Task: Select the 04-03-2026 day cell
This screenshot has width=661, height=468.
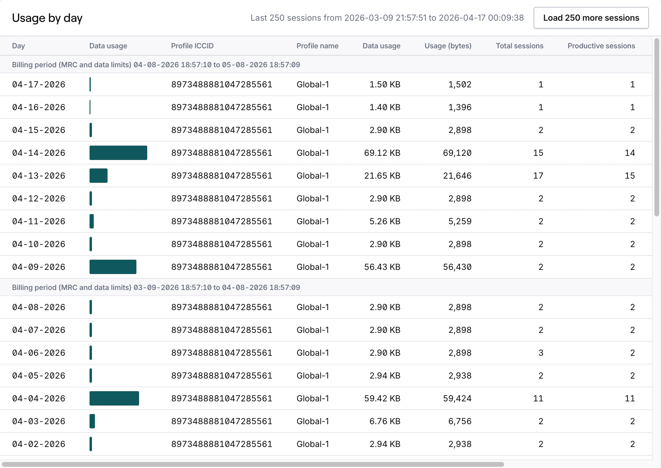Action: coord(39,421)
